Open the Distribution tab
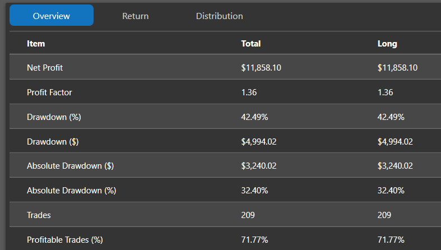Viewport: 441px width, 250px height. (219, 16)
